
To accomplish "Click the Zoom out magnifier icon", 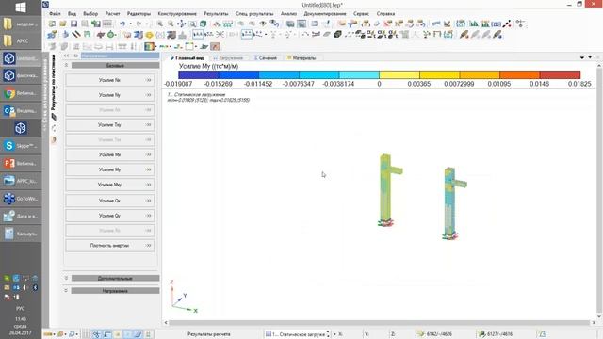I will [171, 24].
